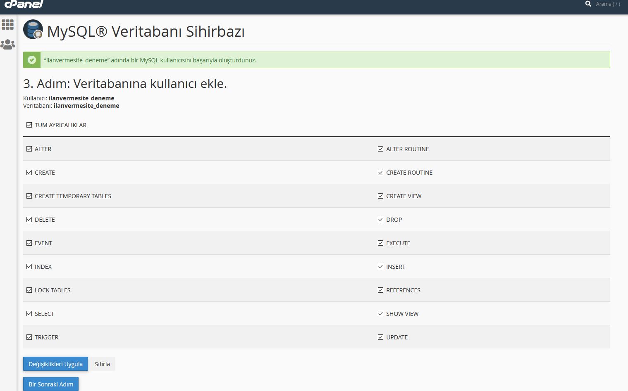The image size is (628, 391).
Task: Click the cPanel logo in header
Action: coord(24,4)
